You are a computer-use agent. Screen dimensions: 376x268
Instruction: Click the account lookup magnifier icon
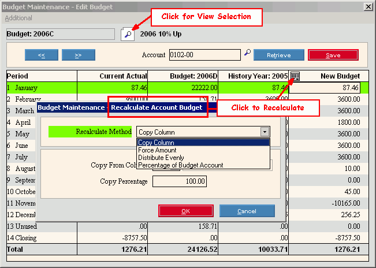(247, 53)
